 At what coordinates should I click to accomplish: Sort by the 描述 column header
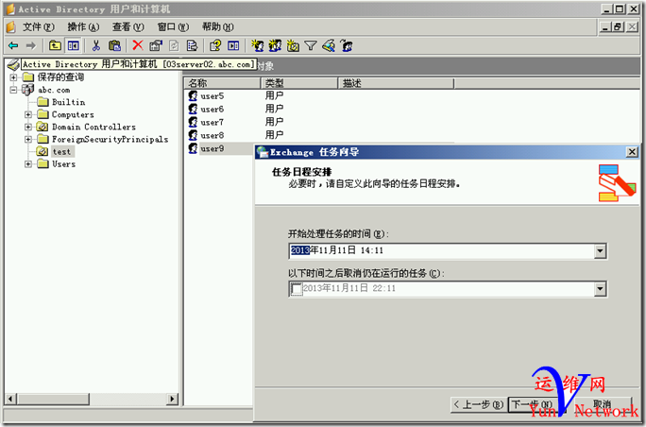tap(396, 83)
